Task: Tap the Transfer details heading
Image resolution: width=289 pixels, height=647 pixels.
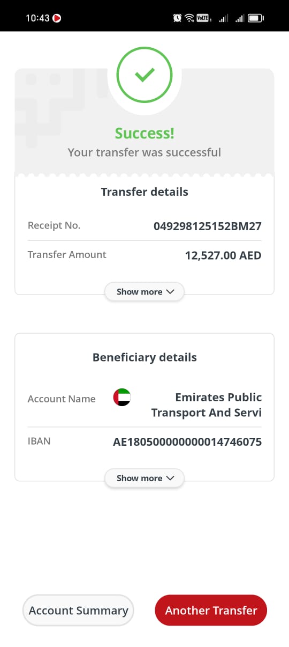Action: (x=144, y=192)
